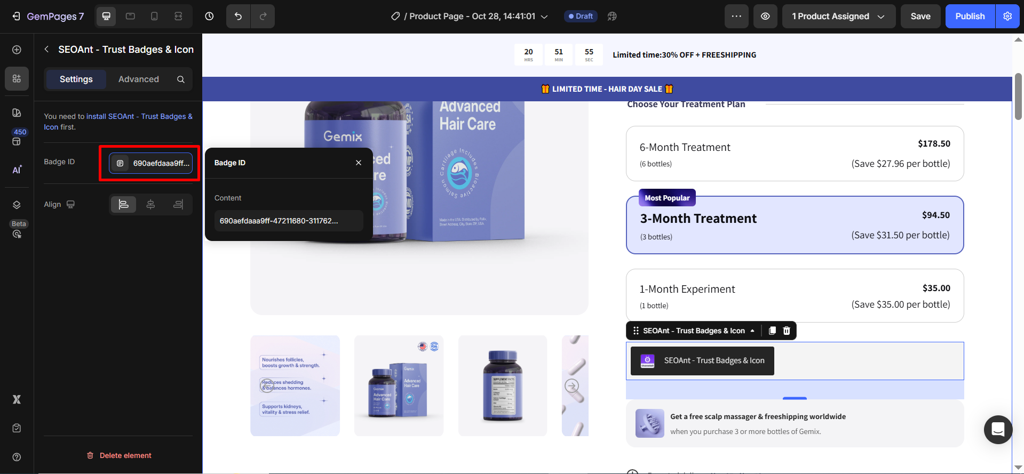Screen dimensions: 1024x474
Task: Preview page with the eye icon
Action: [765, 17]
